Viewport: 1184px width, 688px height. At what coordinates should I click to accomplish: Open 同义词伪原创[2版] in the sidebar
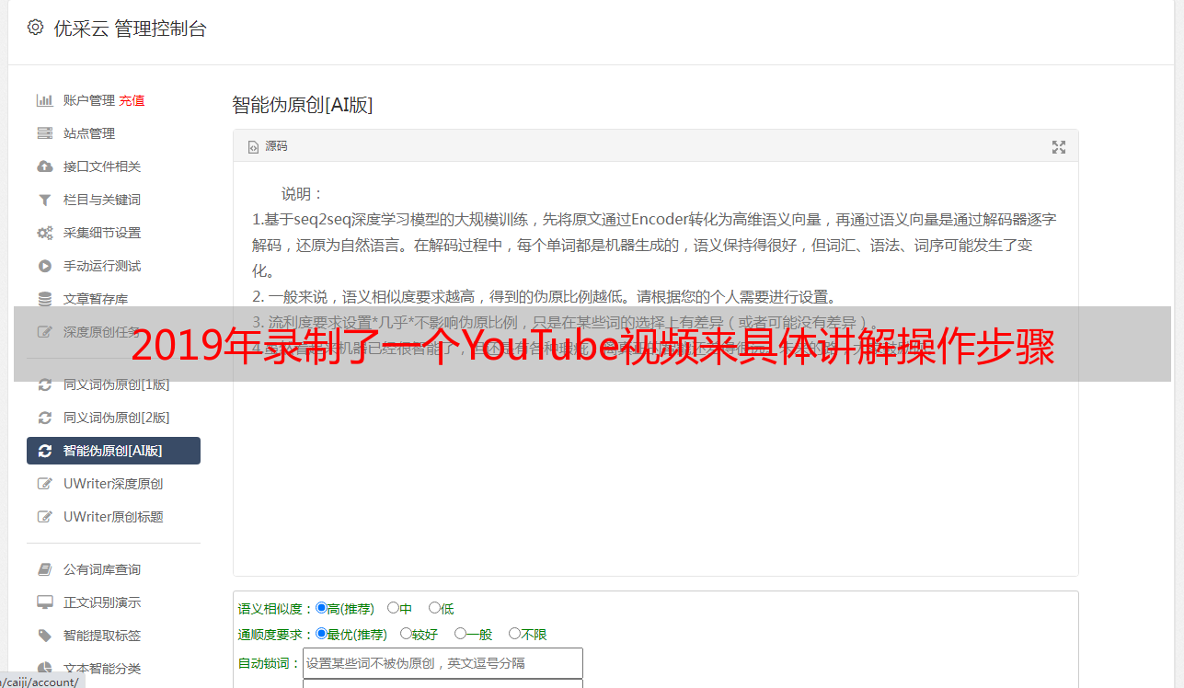tap(117, 418)
